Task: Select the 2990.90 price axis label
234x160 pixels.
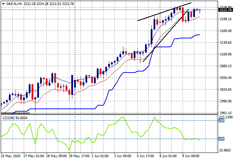Action: [x=225, y=101]
